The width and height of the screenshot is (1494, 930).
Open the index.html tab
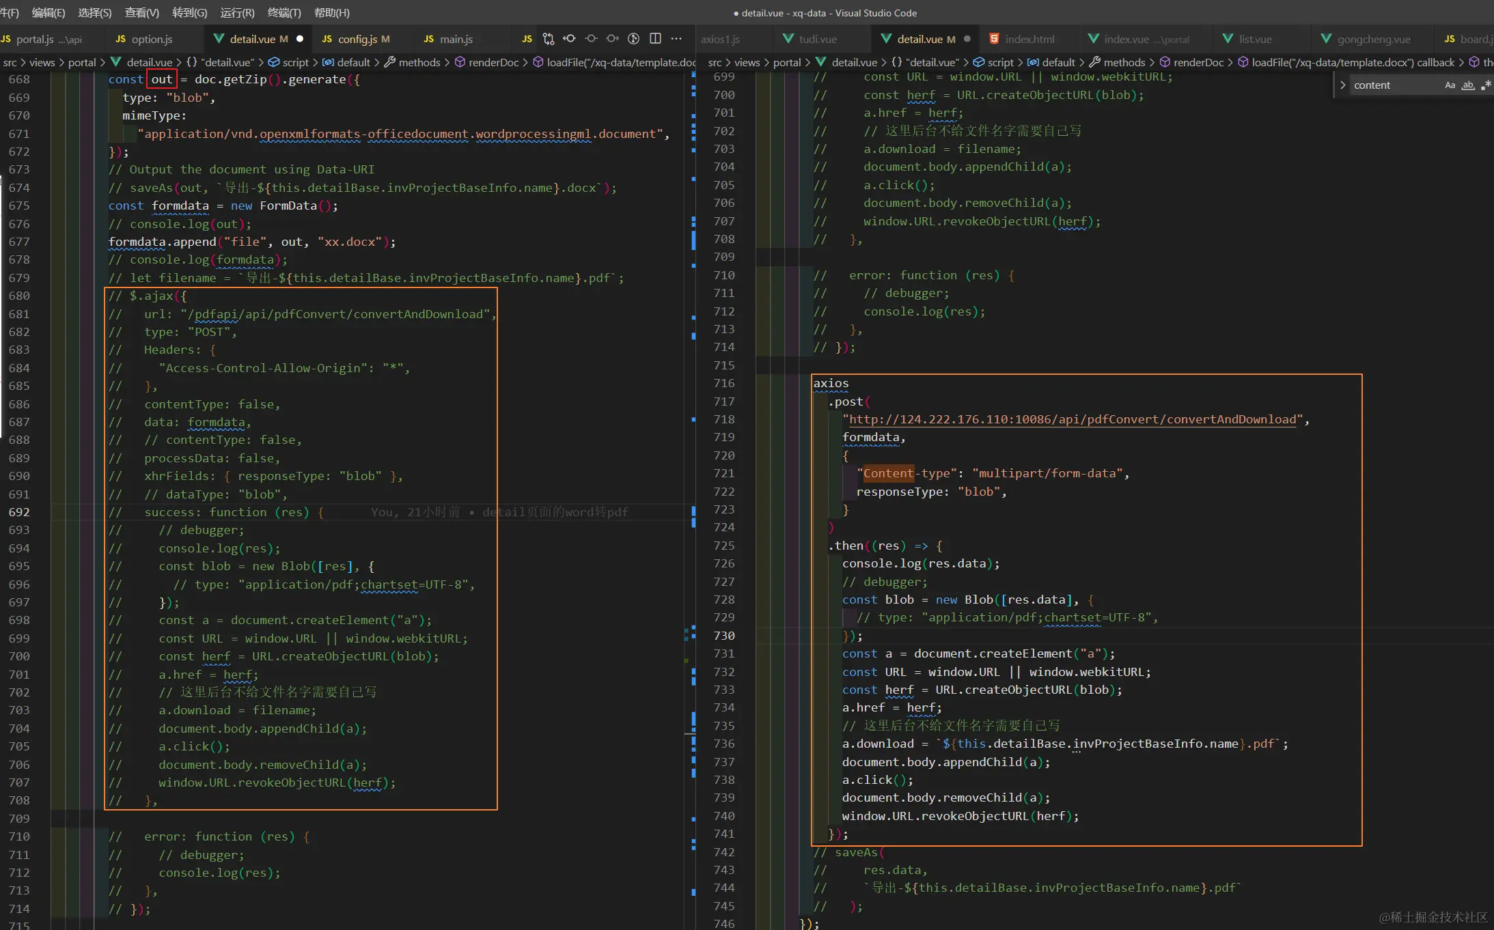click(1029, 39)
